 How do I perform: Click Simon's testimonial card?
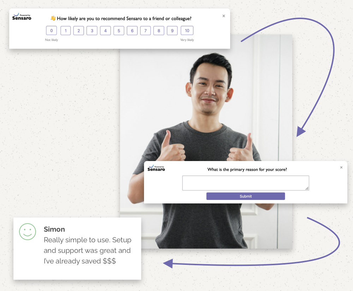pyautogui.click(x=77, y=249)
